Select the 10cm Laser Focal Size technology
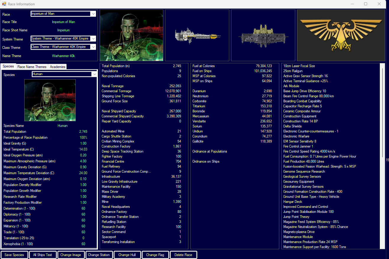This screenshot has width=389, height=259. click(299, 66)
